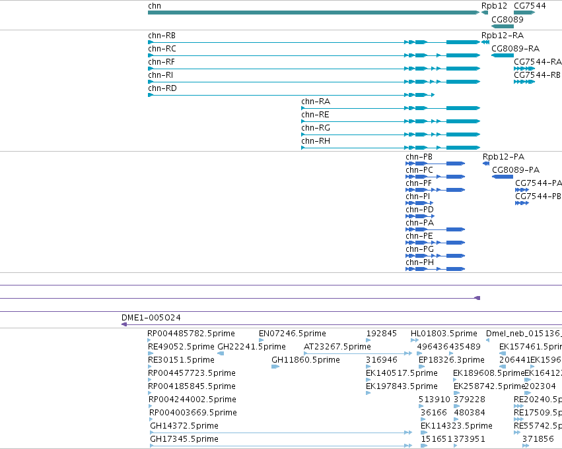Select the CG8089-RA transcript label

pos(515,49)
